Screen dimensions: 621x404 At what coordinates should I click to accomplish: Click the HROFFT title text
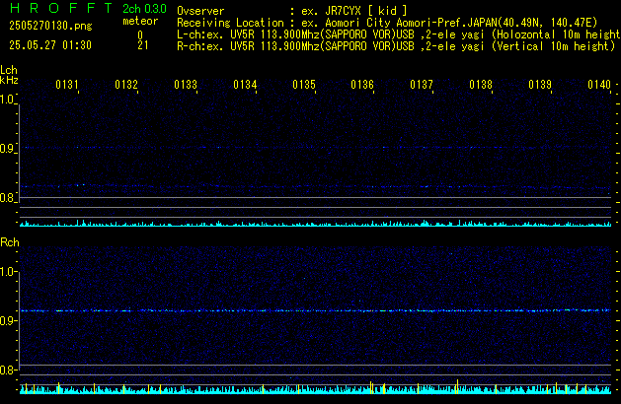pyautogui.click(x=61, y=8)
